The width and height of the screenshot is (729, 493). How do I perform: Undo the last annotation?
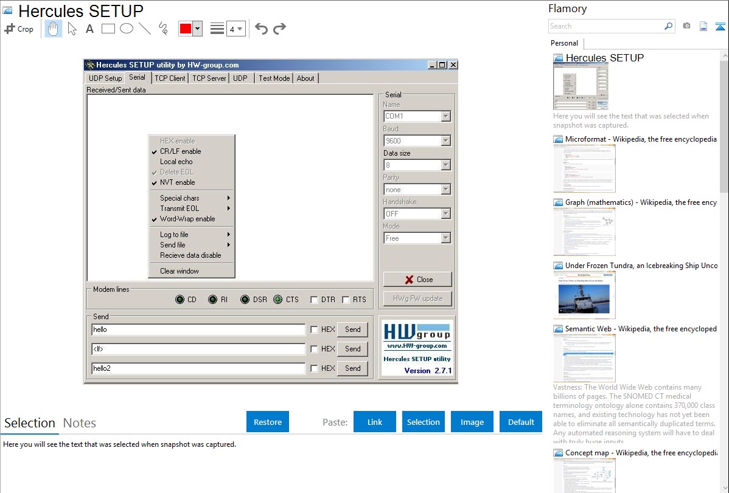coord(261,29)
